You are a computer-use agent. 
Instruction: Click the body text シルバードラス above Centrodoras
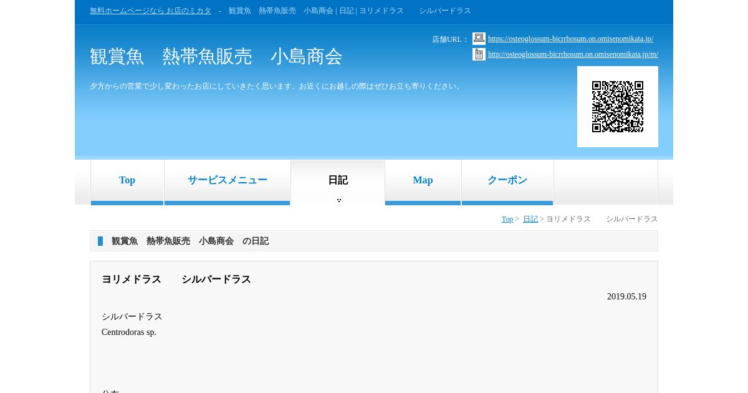132,317
